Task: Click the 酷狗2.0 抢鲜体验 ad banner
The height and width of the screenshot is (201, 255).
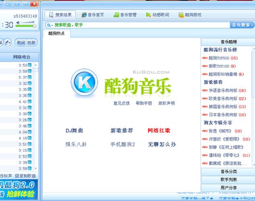Action: click(x=19, y=189)
